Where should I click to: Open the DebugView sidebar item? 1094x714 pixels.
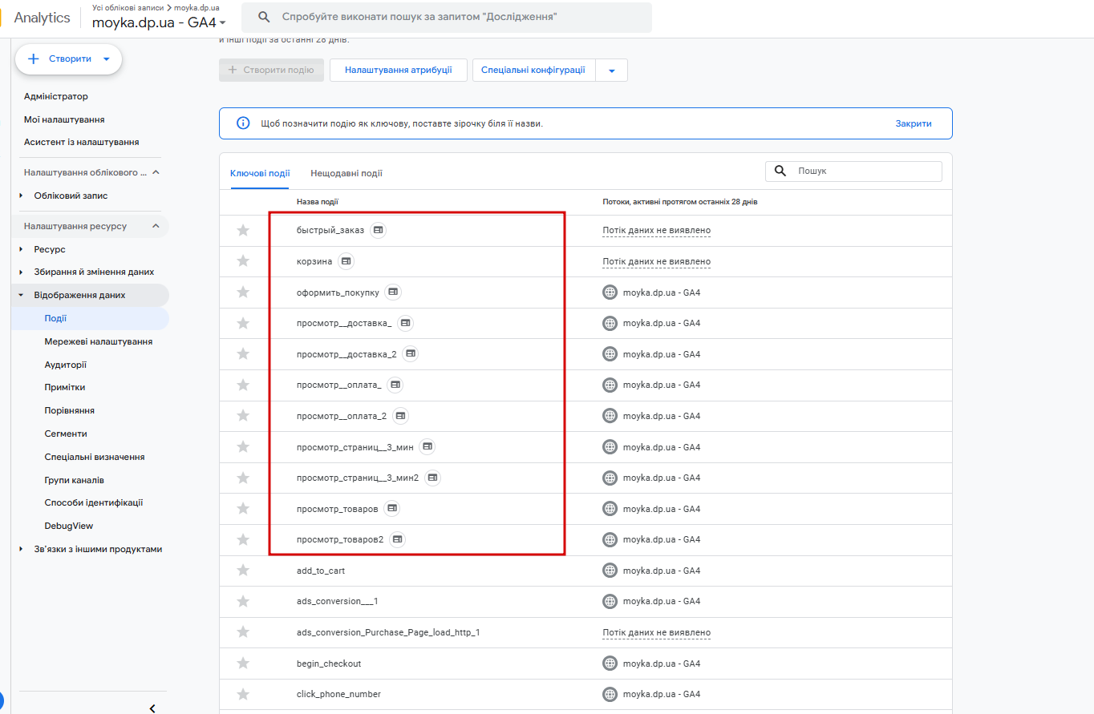pos(69,526)
